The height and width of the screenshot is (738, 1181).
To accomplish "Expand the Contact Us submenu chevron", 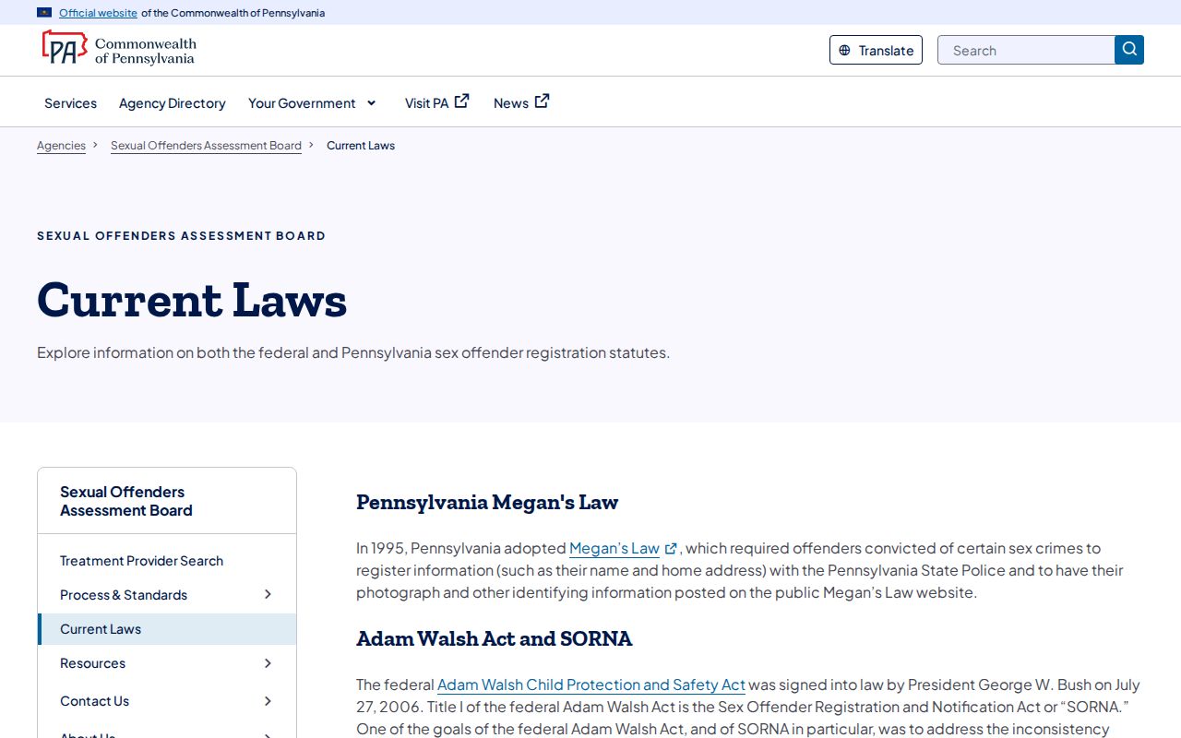I will coord(268,701).
